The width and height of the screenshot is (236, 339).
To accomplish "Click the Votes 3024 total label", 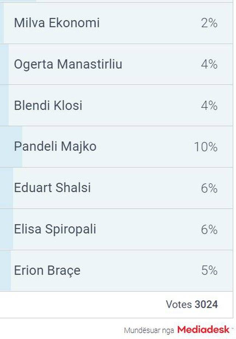I will click(x=192, y=304).
